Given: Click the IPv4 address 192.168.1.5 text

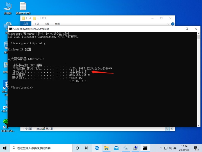Looking at the screenshot, I should pyautogui.click(x=78, y=71).
